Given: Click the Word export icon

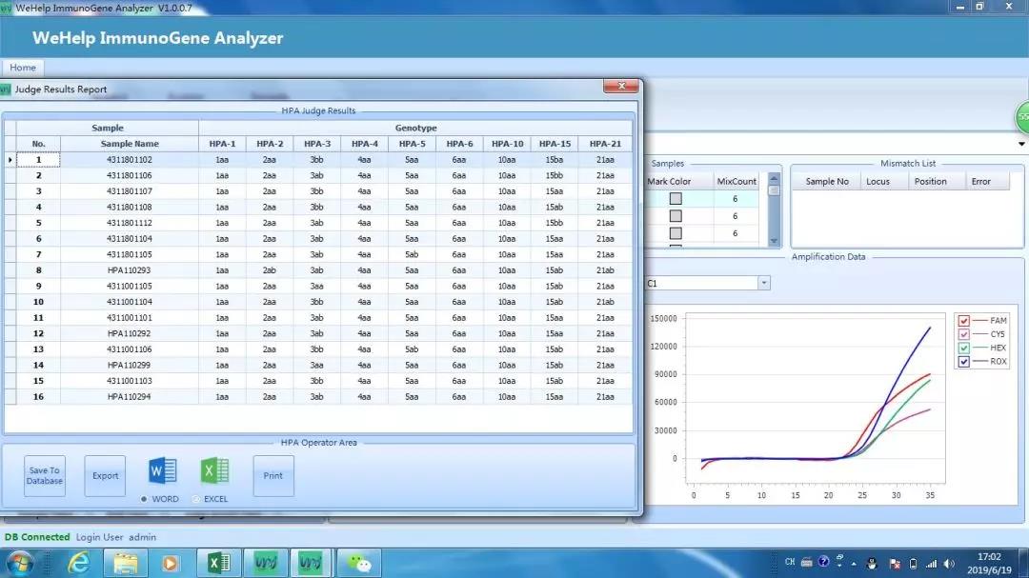Looking at the screenshot, I should coord(162,471).
